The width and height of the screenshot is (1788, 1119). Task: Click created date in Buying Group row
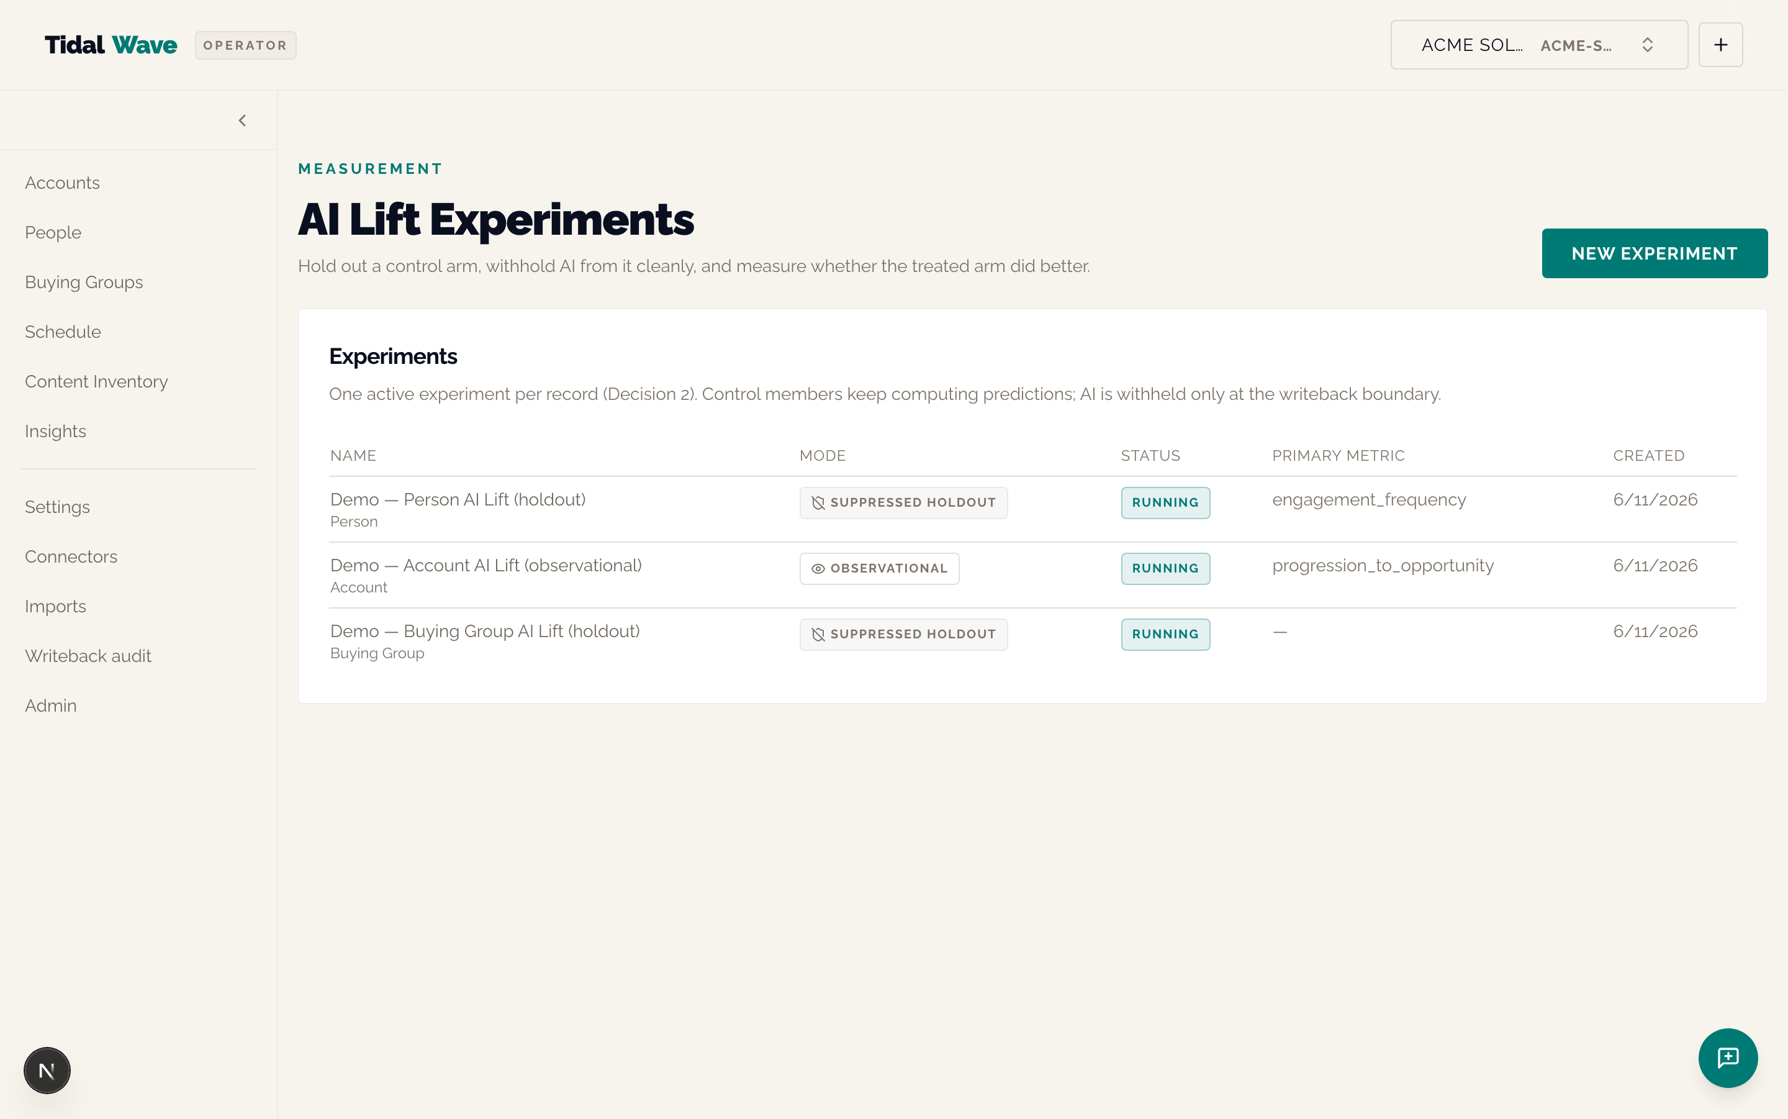click(1655, 632)
